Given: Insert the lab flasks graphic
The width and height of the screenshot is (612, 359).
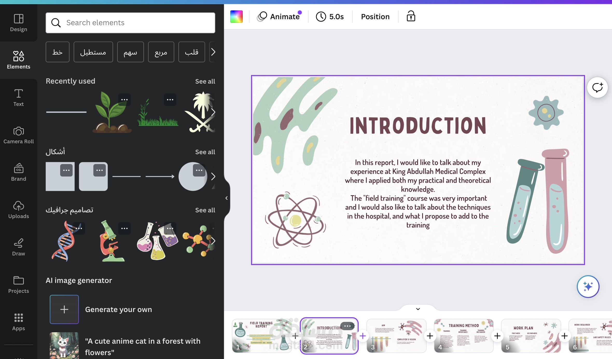Looking at the screenshot, I should click(x=158, y=241).
